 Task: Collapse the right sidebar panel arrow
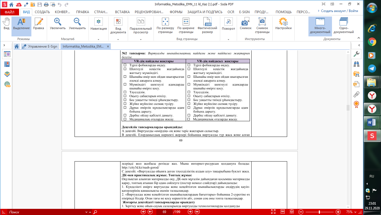coord(359,45)
